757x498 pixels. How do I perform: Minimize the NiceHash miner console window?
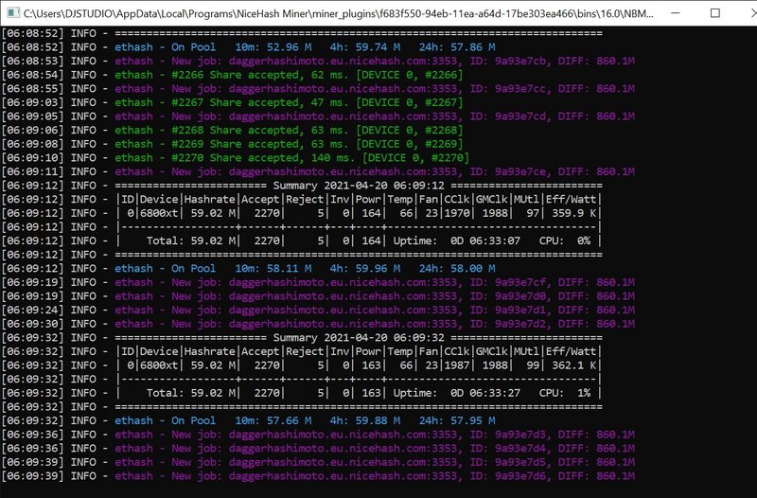(676, 13)
